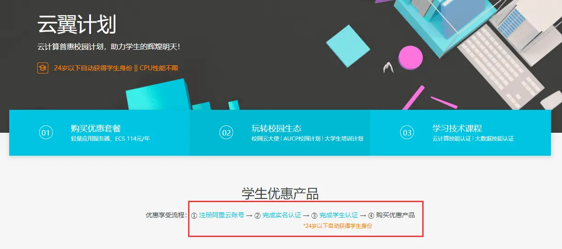Click the 完成实名认证 link
This screenshot has height=249, width=562.
click(281, 215)
